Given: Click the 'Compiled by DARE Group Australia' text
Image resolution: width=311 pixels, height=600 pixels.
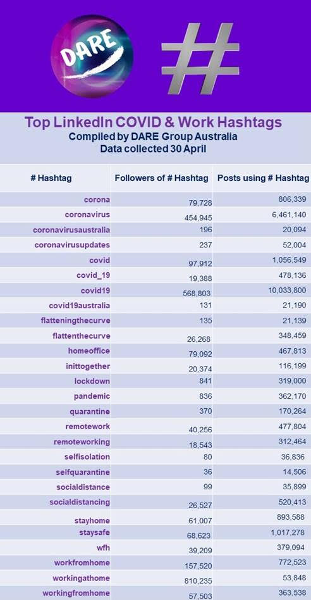Looking at the screenshot, I should click(153, 137).
